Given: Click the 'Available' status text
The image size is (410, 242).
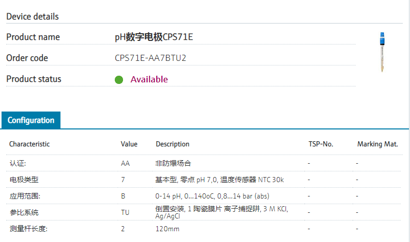Looking at the screenshot, I should click(x=149, y=79).
